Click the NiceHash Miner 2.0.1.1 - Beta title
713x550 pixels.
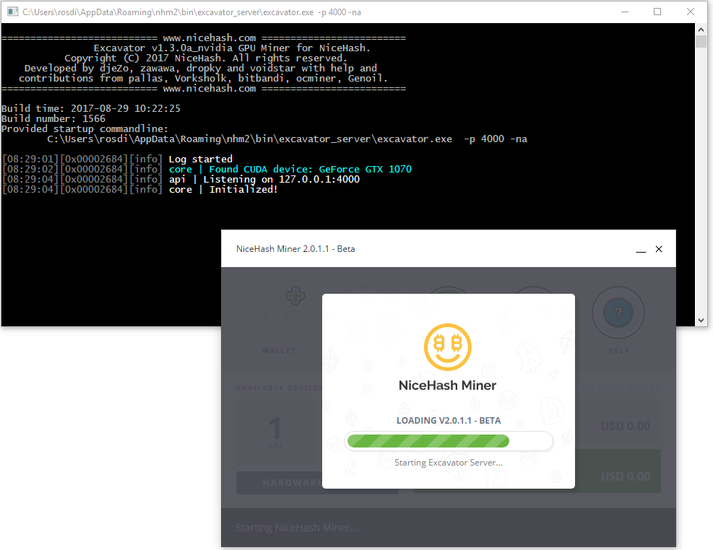tap(295, 249)
